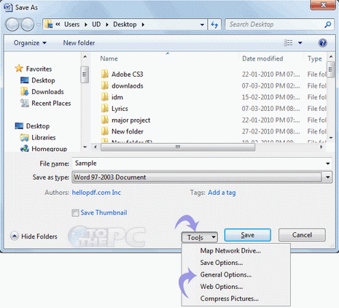
Task: Click the Forward navigation arrow button
Action: click(x=28, y=25)
